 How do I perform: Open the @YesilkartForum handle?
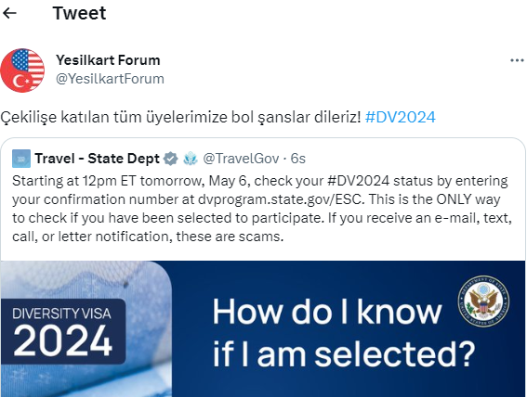click(x=110, y=79)
